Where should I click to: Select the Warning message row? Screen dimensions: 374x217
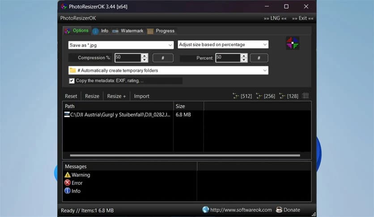click(77, 175)
